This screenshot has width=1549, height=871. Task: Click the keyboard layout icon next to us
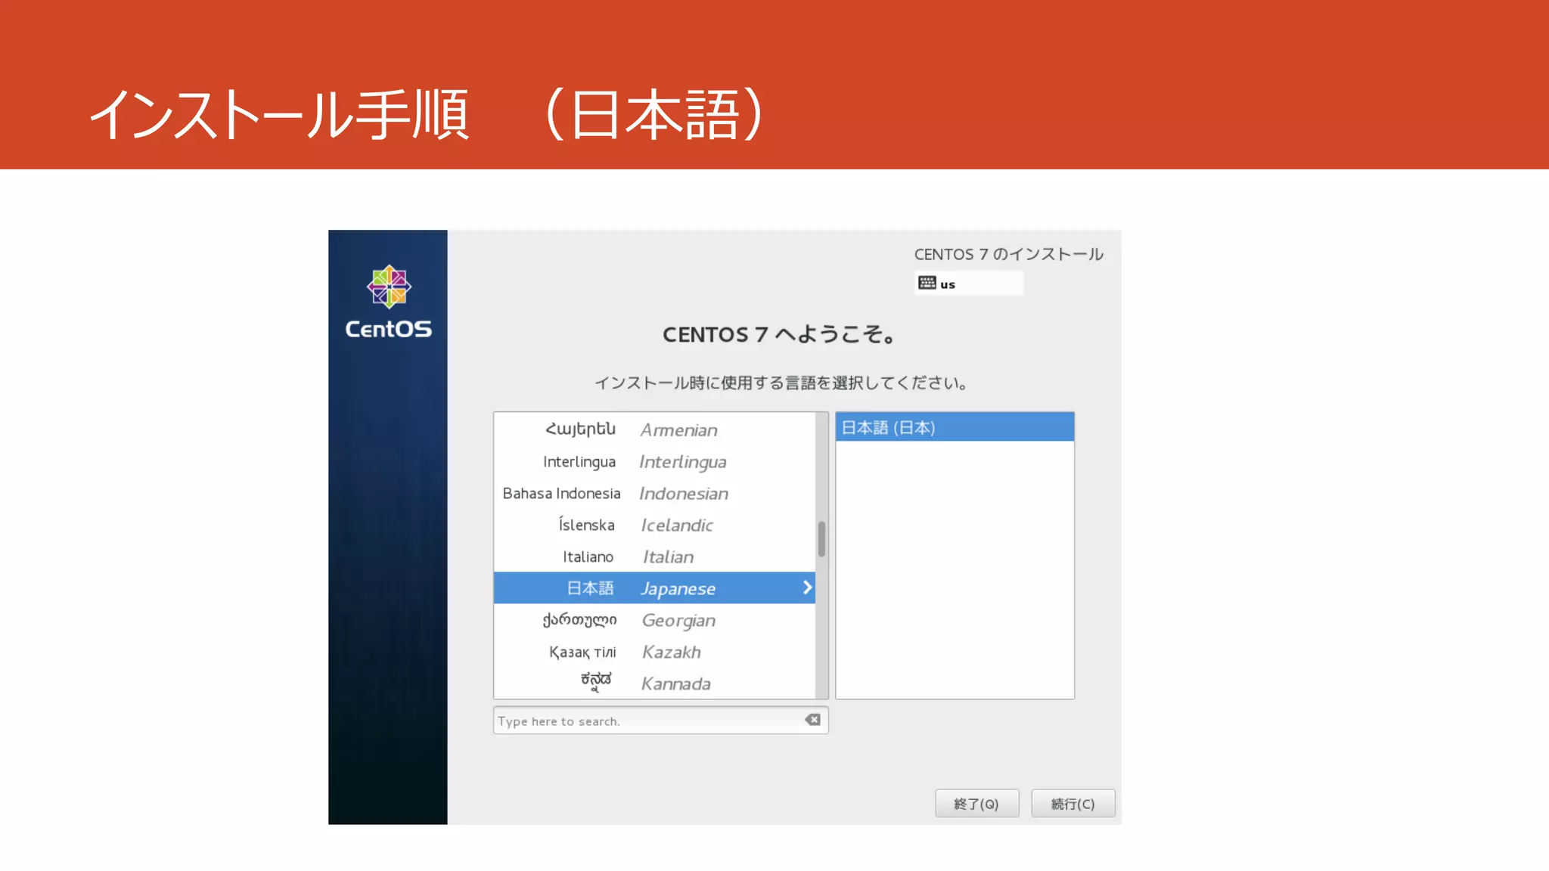coord(927,284)
